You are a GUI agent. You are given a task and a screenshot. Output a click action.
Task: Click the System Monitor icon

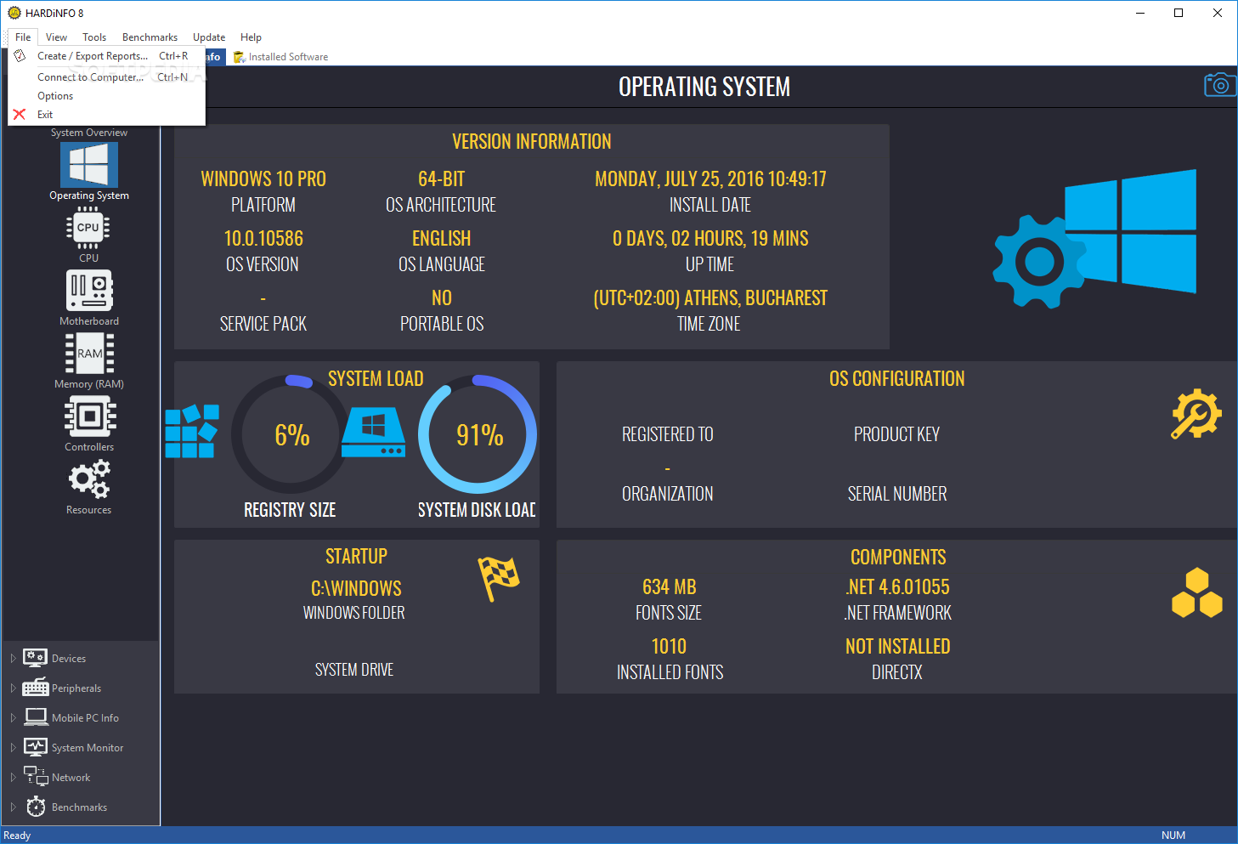[36, 747]
